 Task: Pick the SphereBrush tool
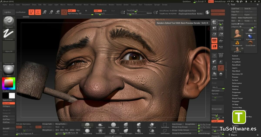250,31
